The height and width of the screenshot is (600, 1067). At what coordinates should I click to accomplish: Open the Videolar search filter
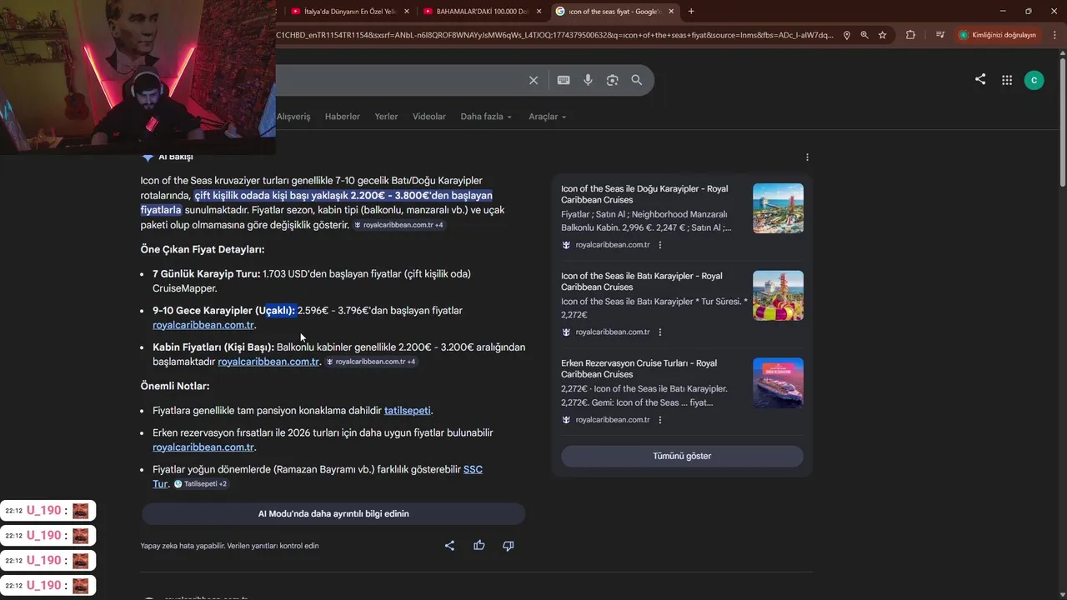pos(429,117)
